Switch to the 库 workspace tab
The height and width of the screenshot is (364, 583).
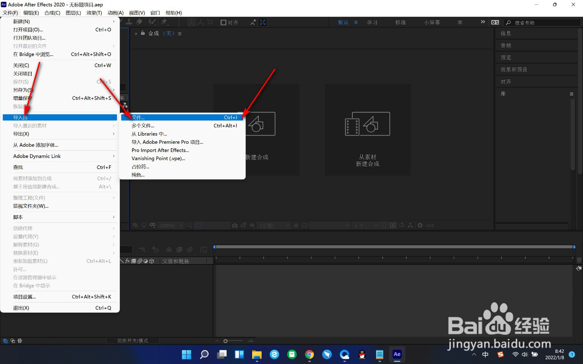[460, 23]
